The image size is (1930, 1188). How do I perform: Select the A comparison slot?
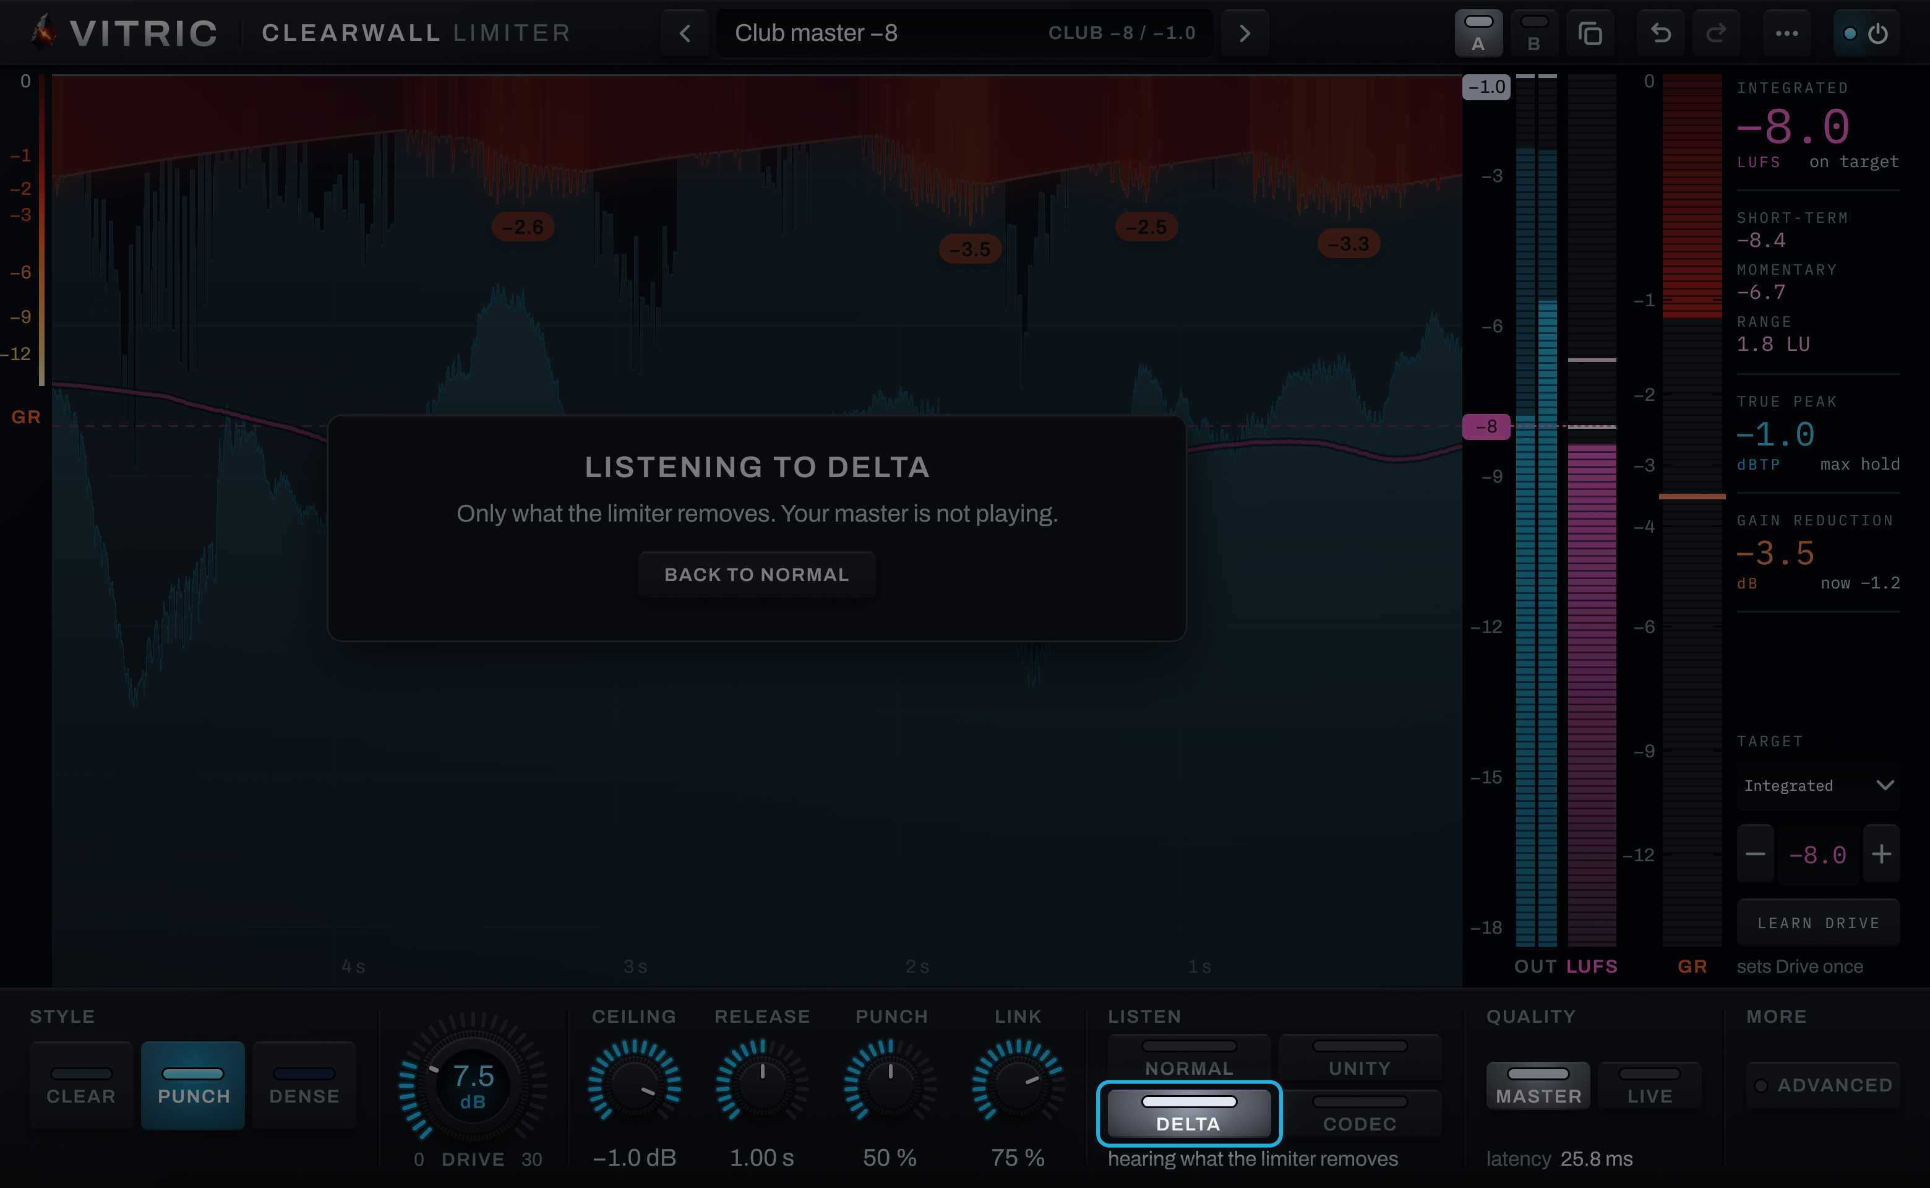(x=1478, y=33)
